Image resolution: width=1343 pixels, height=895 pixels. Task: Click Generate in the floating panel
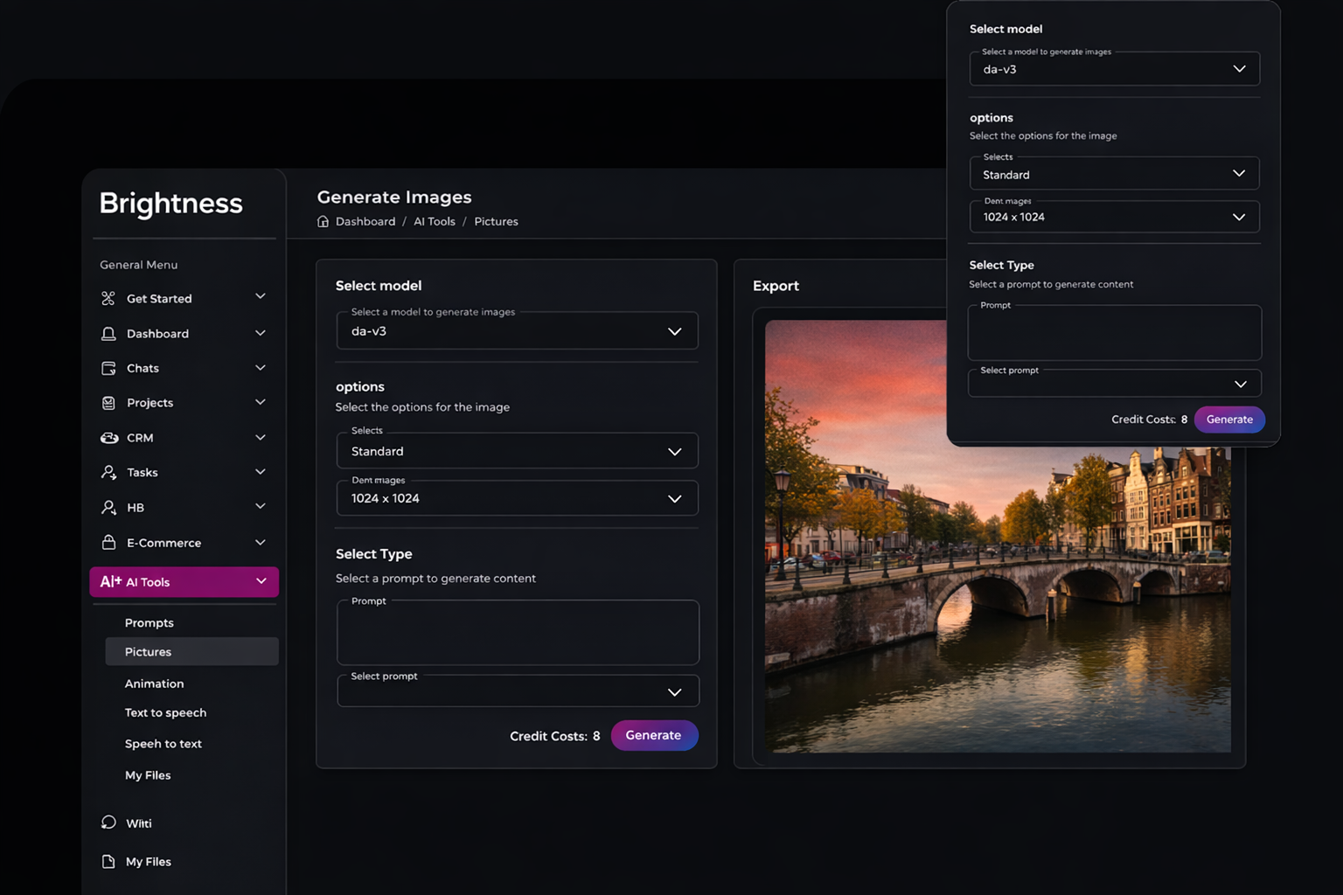[1228, 420]
